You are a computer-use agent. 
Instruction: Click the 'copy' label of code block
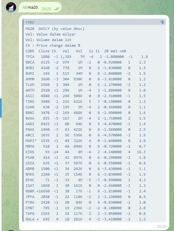(30, 22)
